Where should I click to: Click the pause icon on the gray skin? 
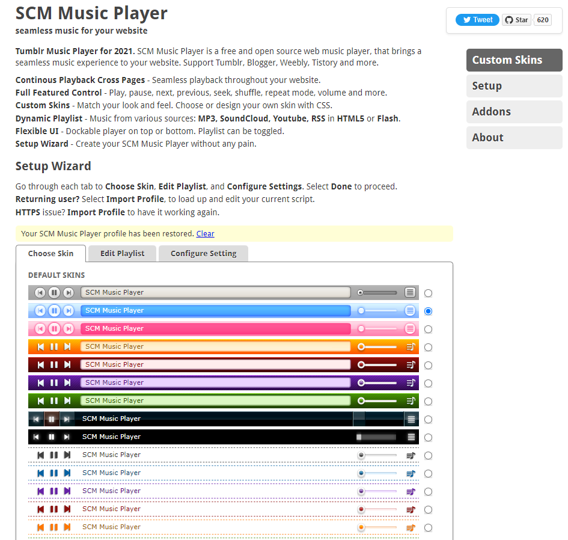(x=54, y=292)
